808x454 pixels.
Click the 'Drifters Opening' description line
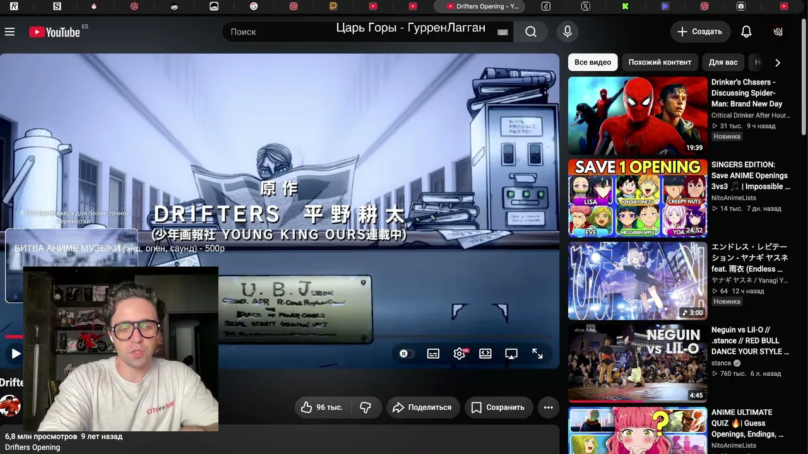click(33, 447)
